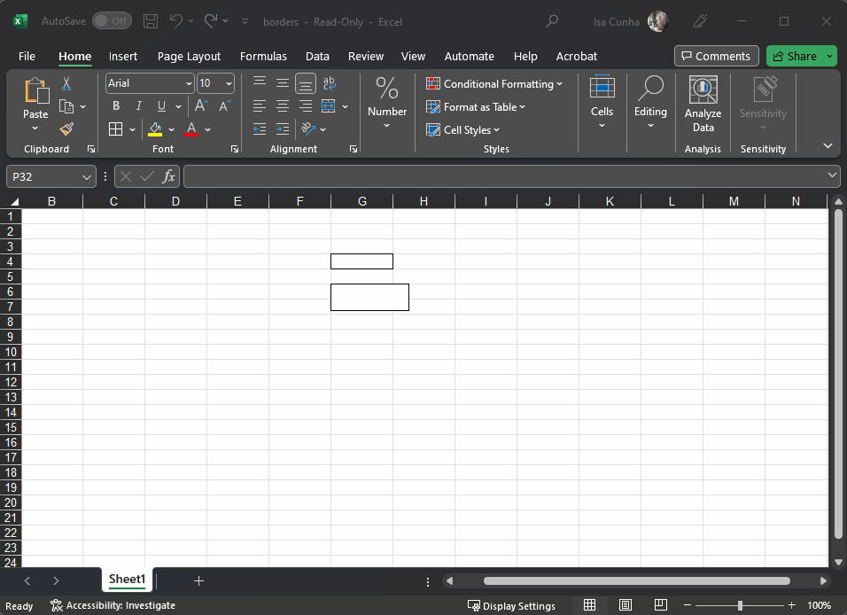The width and height of the screenshot is (847, 615).
Task: Click Increase Font Size icon
Action: 201,106
